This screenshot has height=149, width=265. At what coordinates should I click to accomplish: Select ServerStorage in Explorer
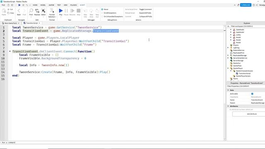click(x=238, y=61)
